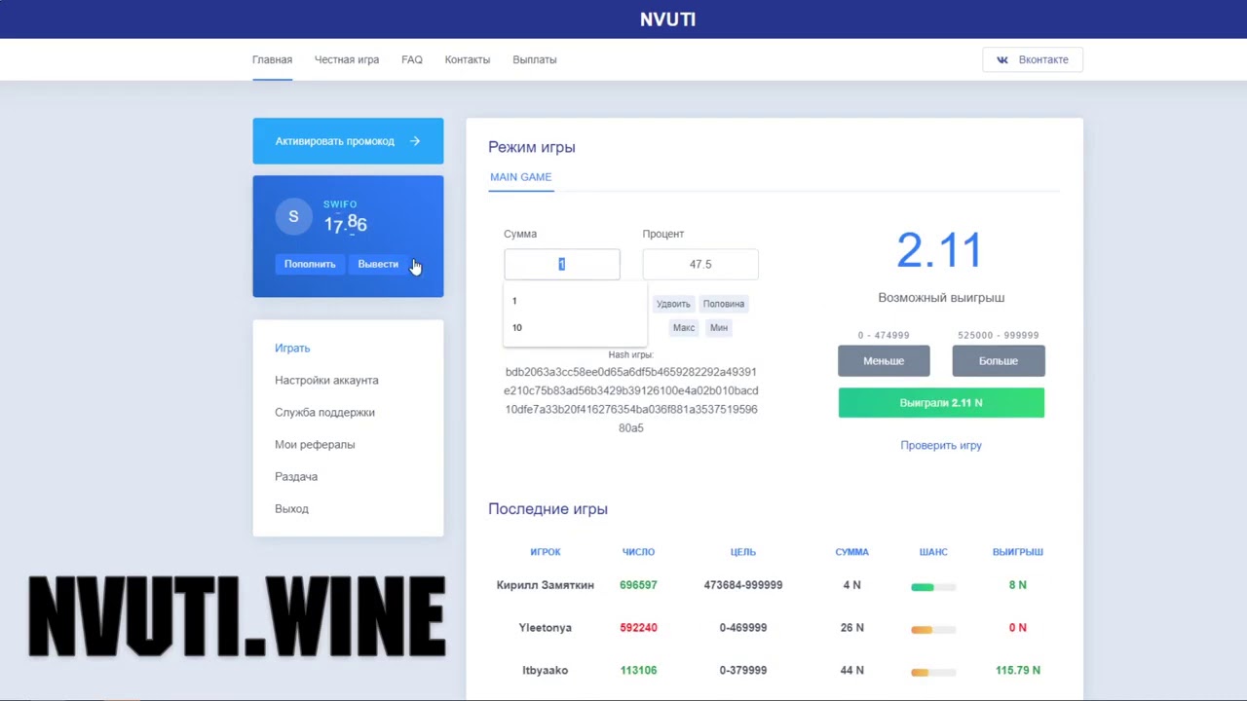Open Мои рефералы
This screenshot has width=1247, height=701.
[315, 444]
